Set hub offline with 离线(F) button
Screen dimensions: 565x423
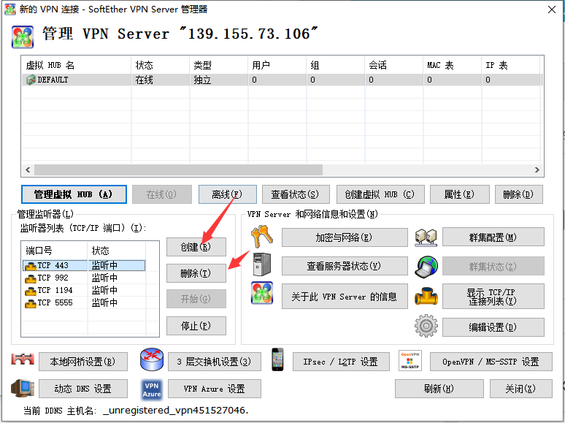(227, 194)
